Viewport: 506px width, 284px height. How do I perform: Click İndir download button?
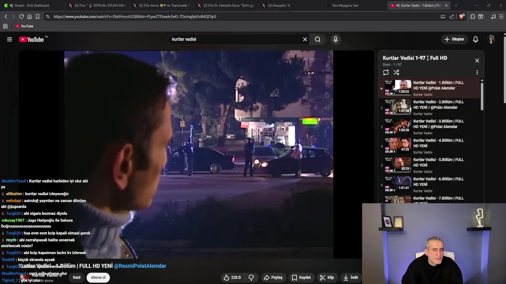[351, 278]
